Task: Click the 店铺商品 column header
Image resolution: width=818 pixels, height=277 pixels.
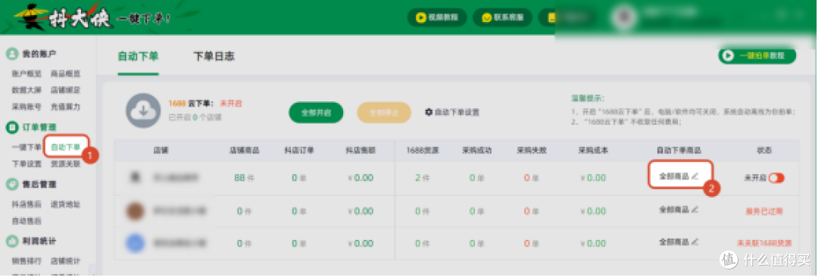Action: click(x=244, y=151)
